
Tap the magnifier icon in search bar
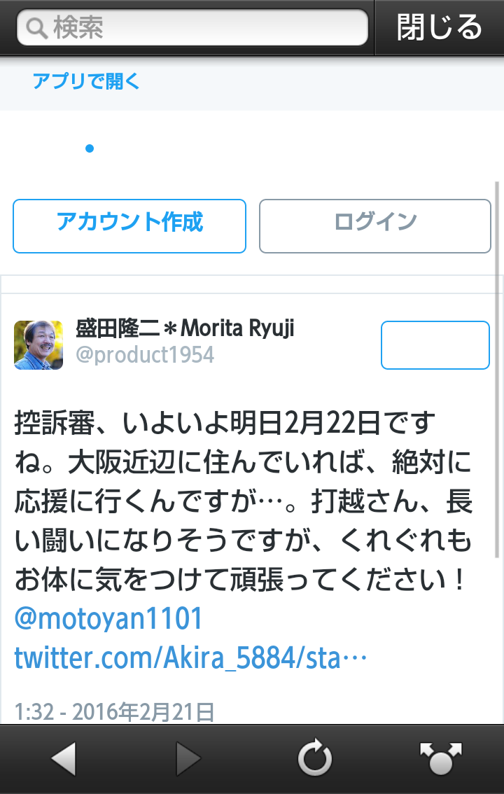36,28
